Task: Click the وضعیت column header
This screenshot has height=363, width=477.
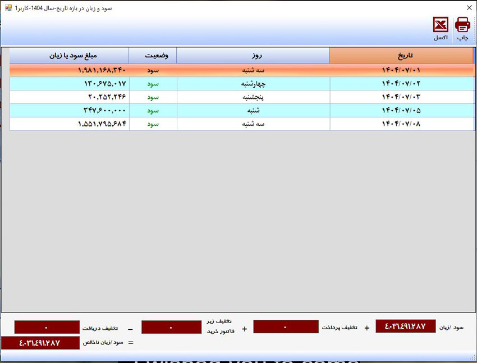Action: (153, 56)
